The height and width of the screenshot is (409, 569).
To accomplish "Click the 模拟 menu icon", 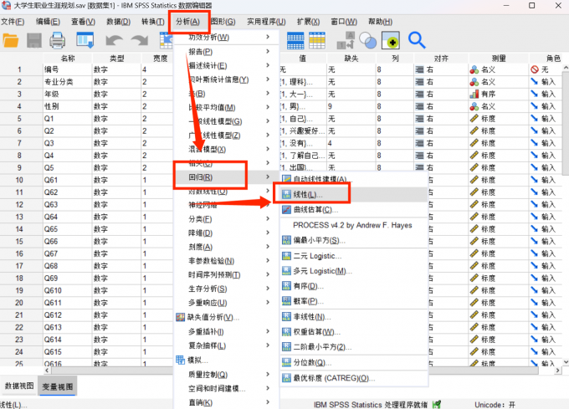I will 181,360.
